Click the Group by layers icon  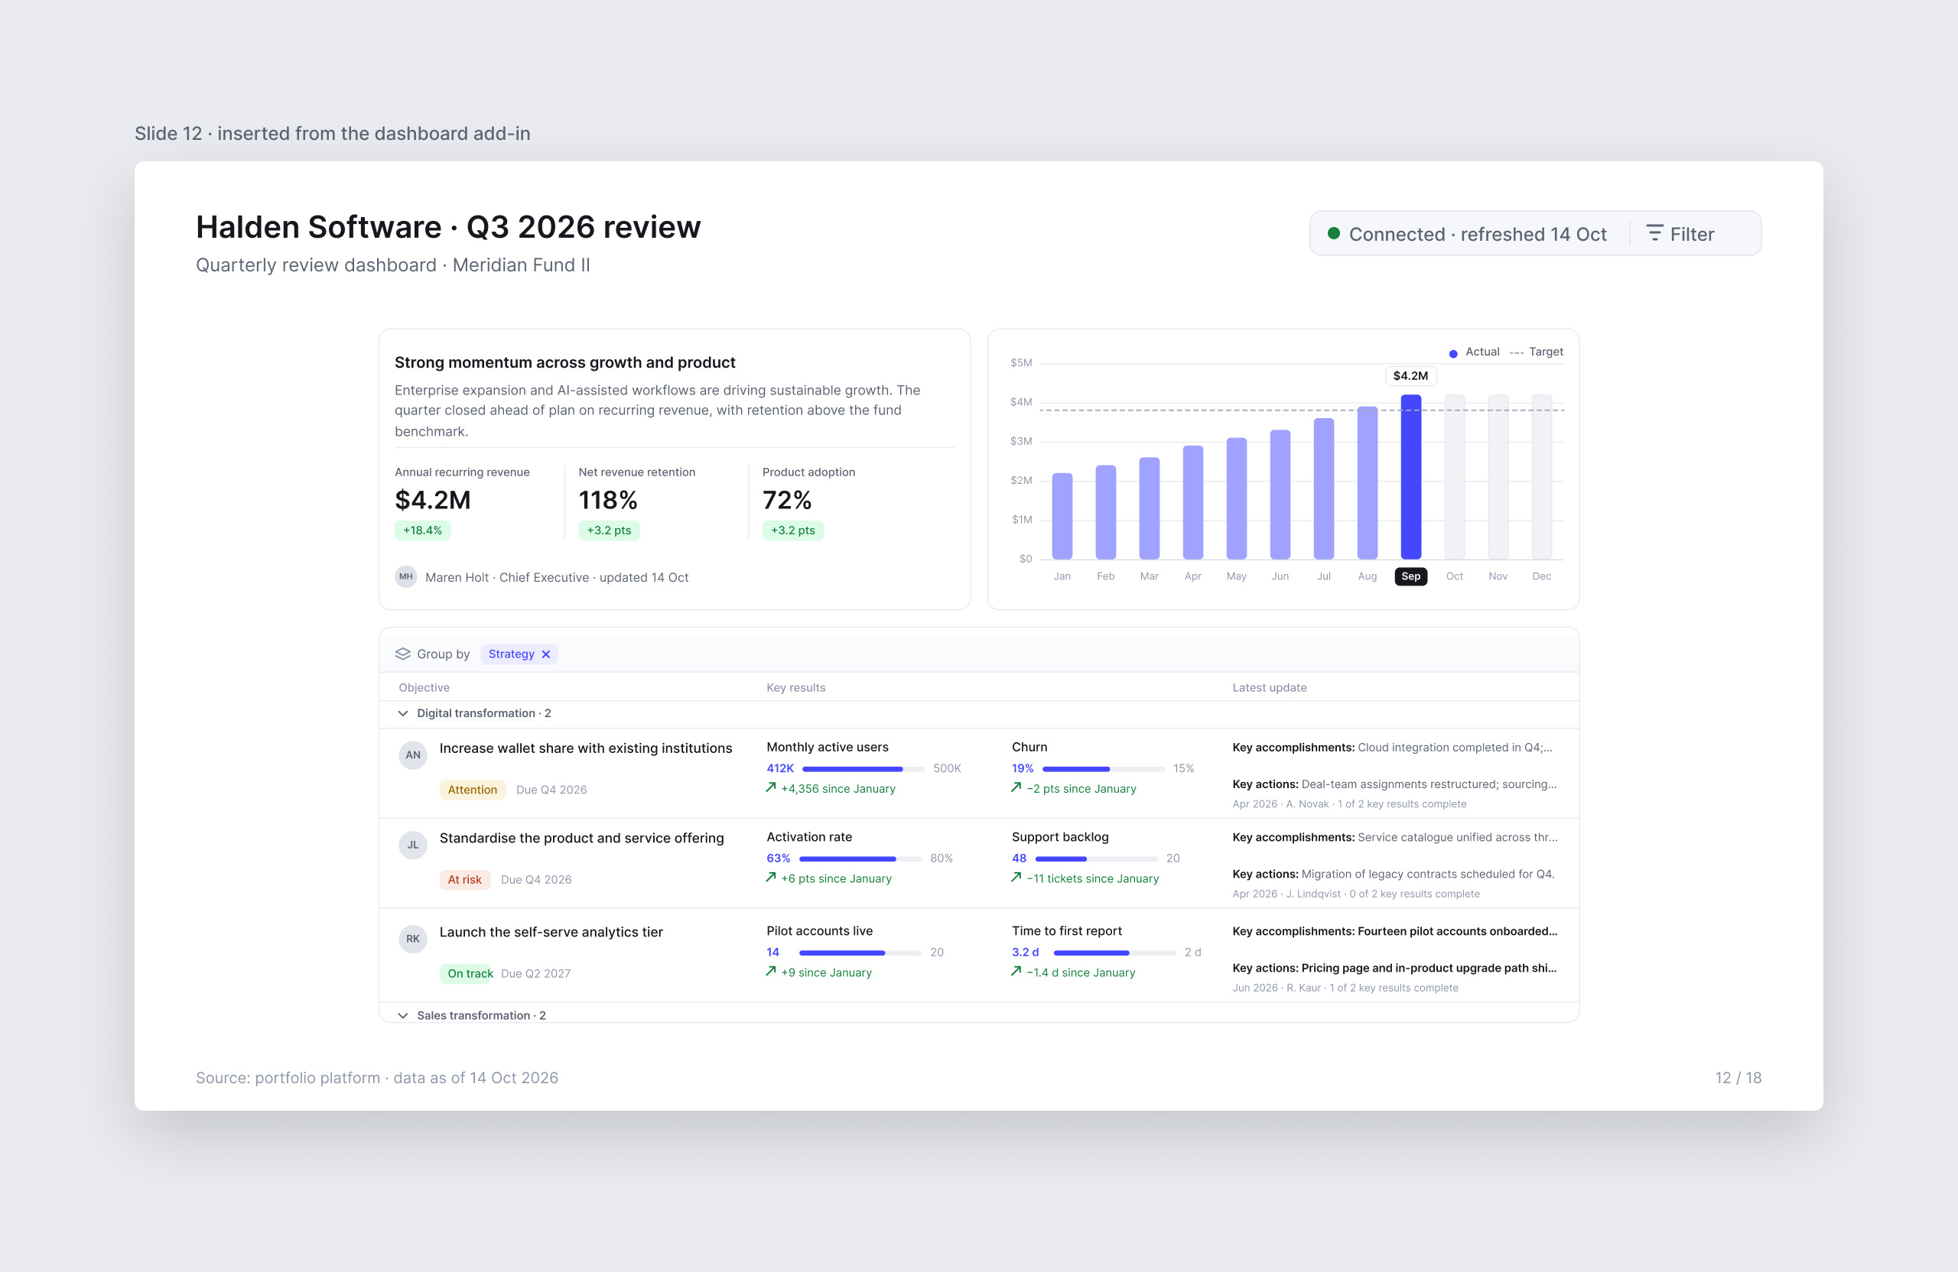click(x=402, y=654)
